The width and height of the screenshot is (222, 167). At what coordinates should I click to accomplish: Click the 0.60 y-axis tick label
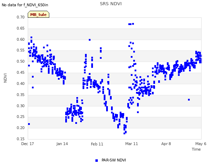coord(21,39)
